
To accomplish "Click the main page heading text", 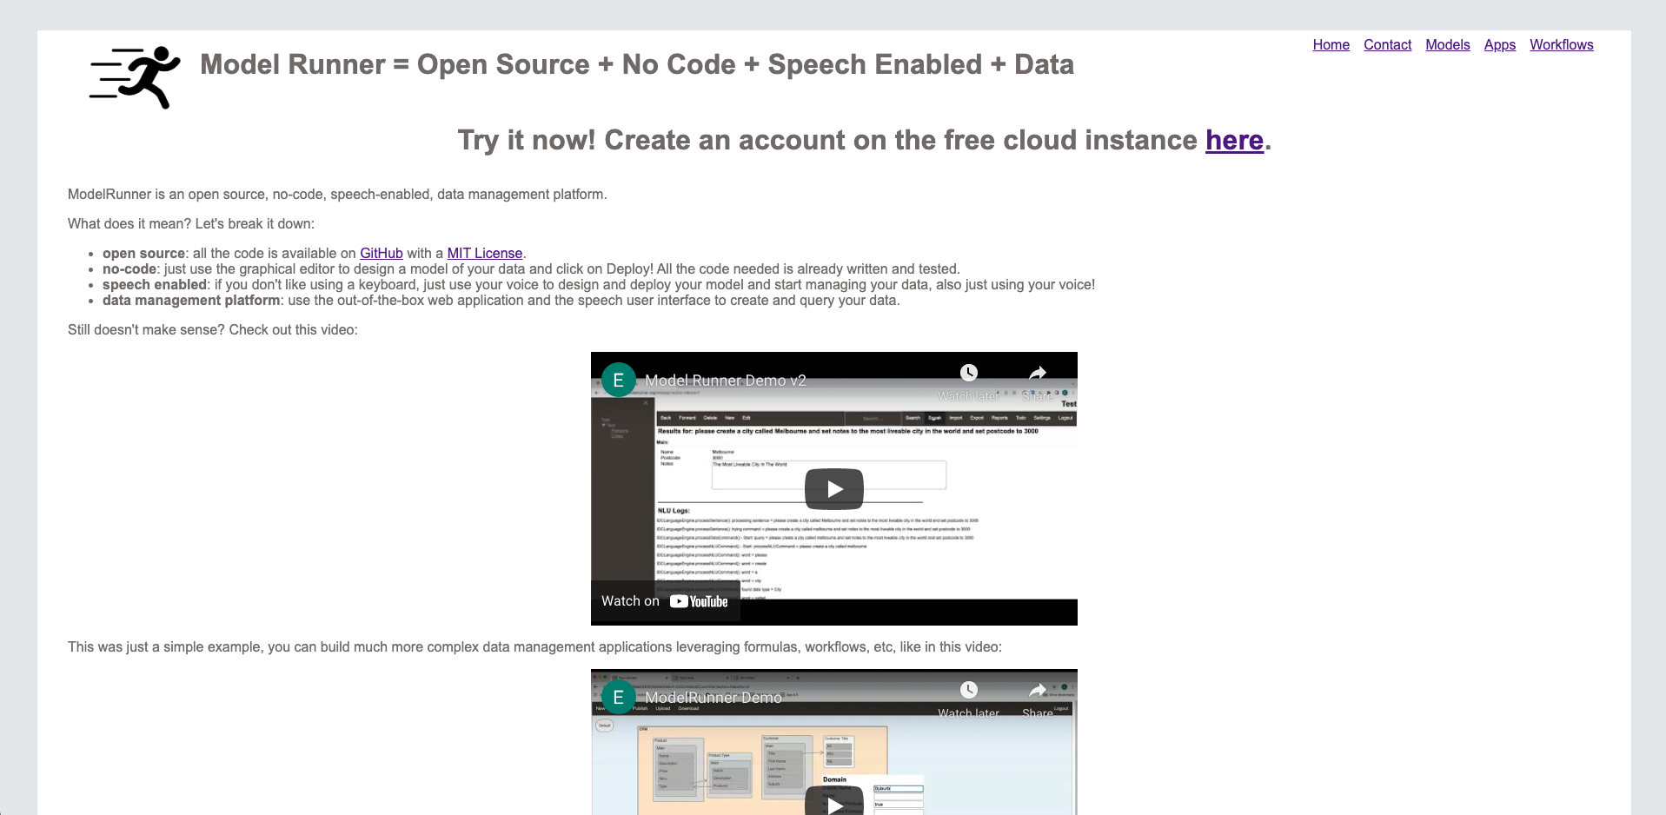I will click(x=637, y=64).
